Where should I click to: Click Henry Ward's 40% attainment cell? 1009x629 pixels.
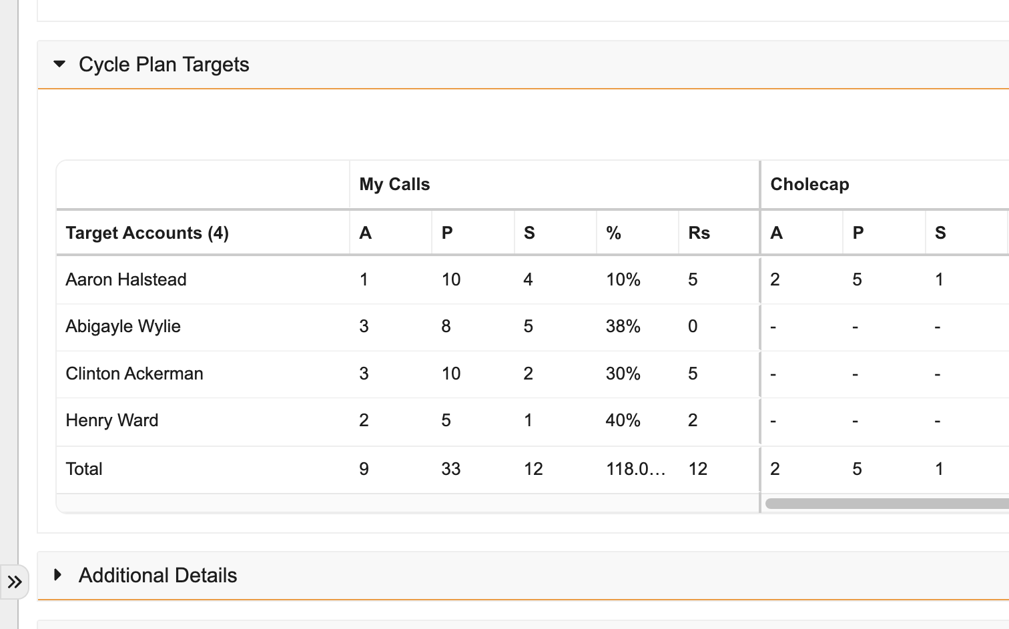click(623, 420)
